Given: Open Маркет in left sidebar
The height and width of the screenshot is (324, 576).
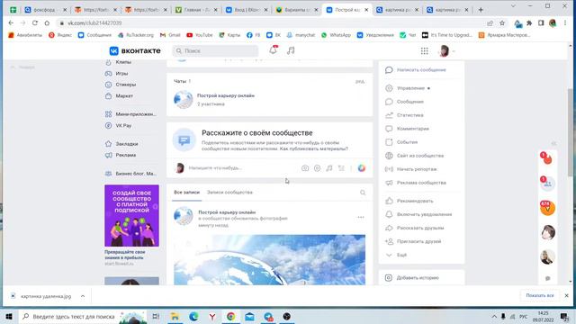Looking at the screenshot, I should click(x=119, y=96).
